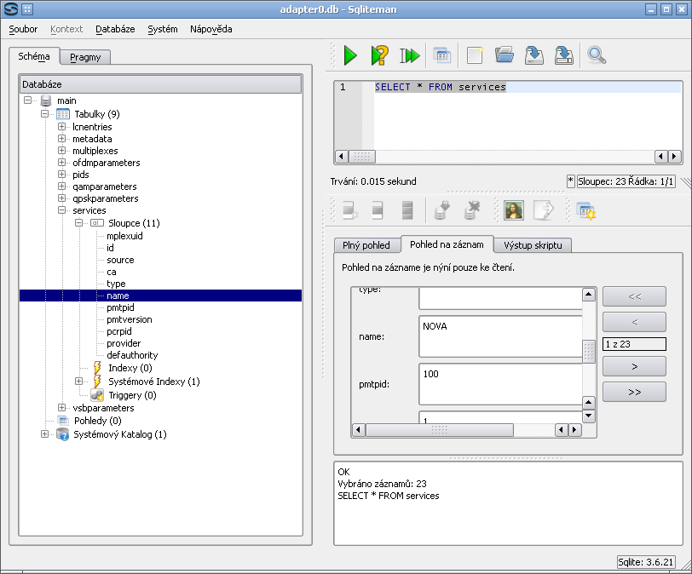
Task: Open the Databáze menu
Action: [x=115, y=29]
